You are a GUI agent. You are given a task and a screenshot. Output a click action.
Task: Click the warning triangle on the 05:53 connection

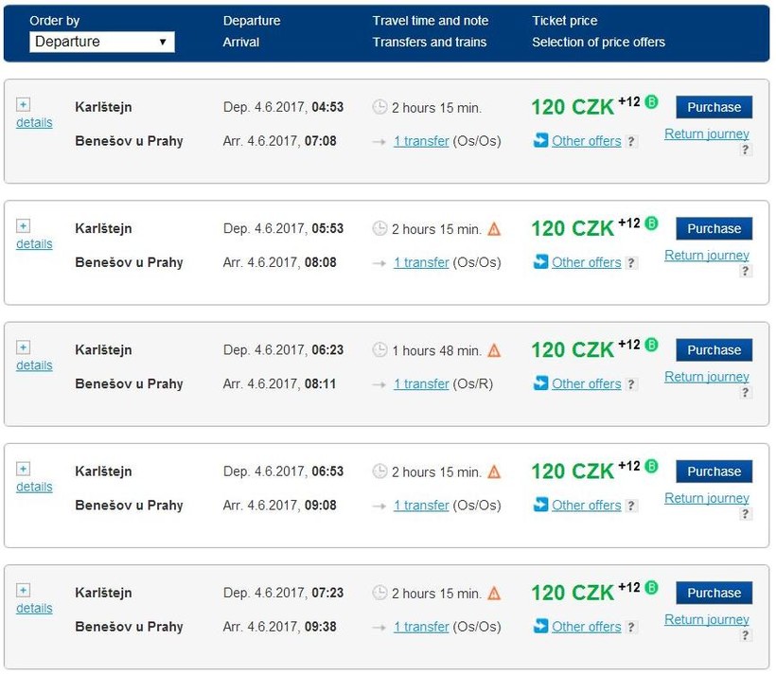coord(494,229)
